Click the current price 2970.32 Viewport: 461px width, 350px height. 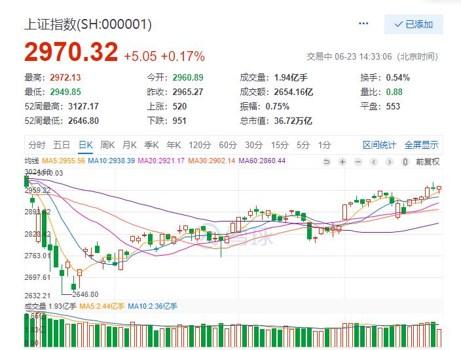[71, 52]
